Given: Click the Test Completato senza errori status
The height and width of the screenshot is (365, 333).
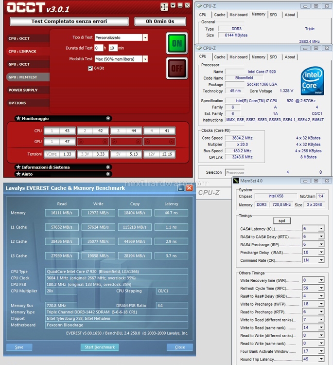Looking at the screenshot, I should [x=70, y=21].
